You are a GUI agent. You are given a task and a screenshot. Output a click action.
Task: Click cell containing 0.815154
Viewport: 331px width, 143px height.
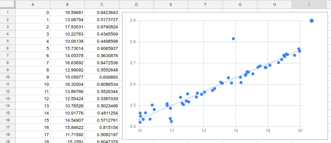pos(102,127)
